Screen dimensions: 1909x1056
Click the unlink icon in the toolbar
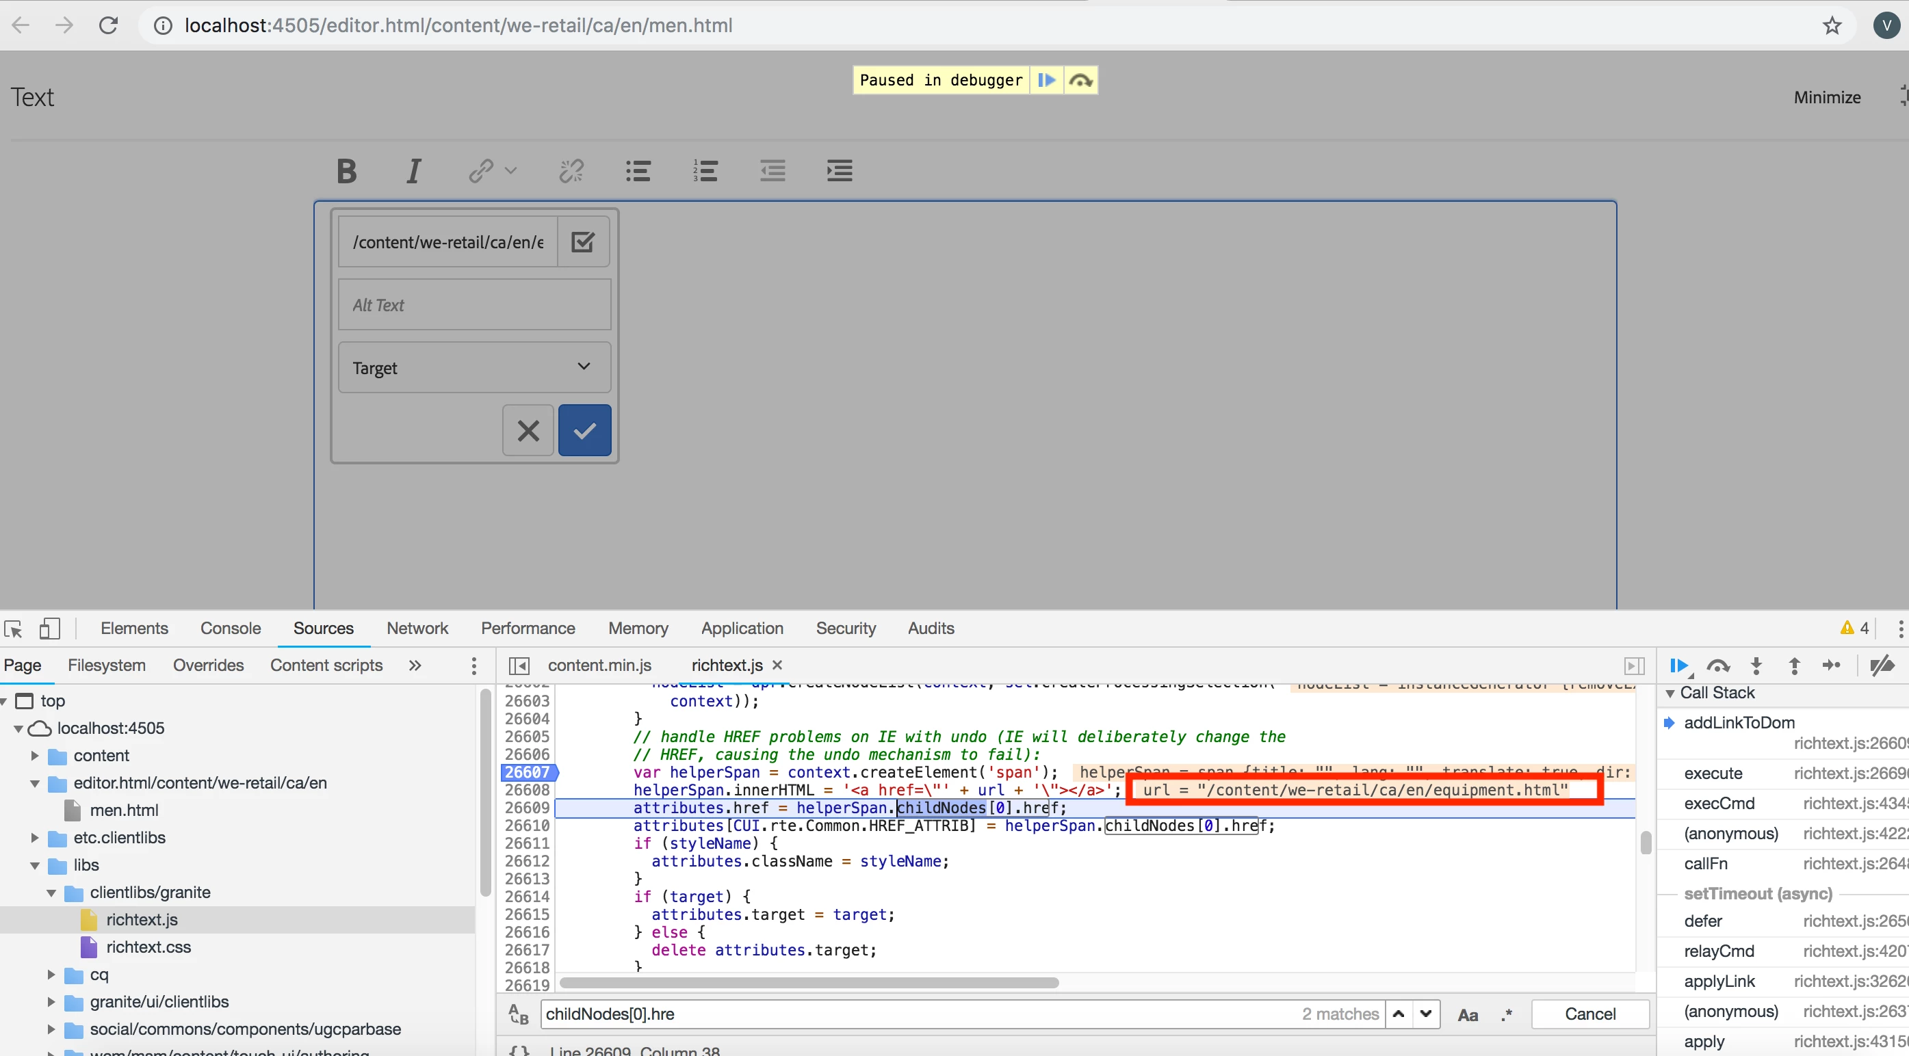point(571,170)
